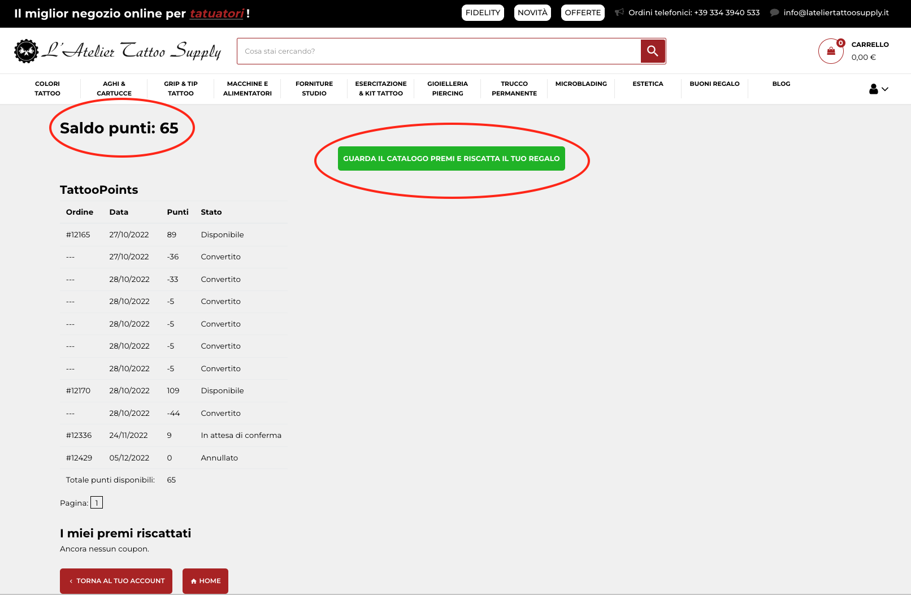Expand the account dropdown chevron

point(885,89)
